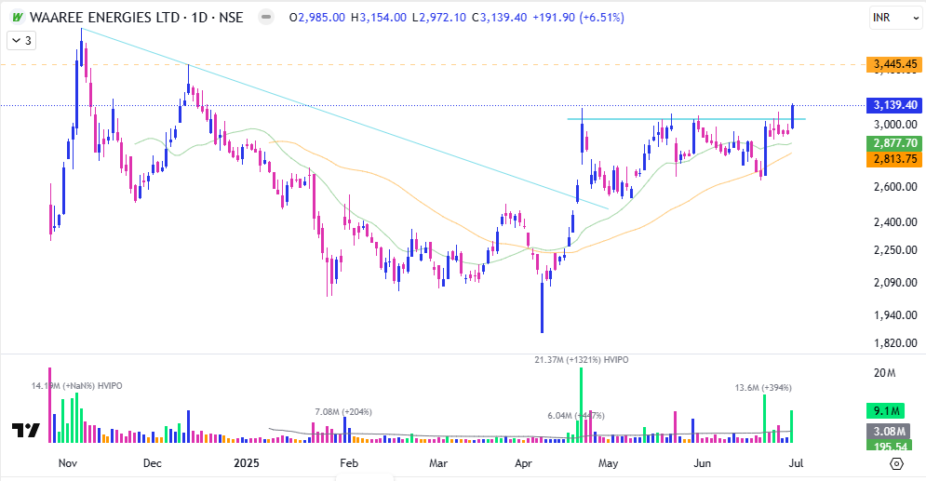Select the 3.08M volume average label
This screenshot has width=926, height=481.
[888, 432]
